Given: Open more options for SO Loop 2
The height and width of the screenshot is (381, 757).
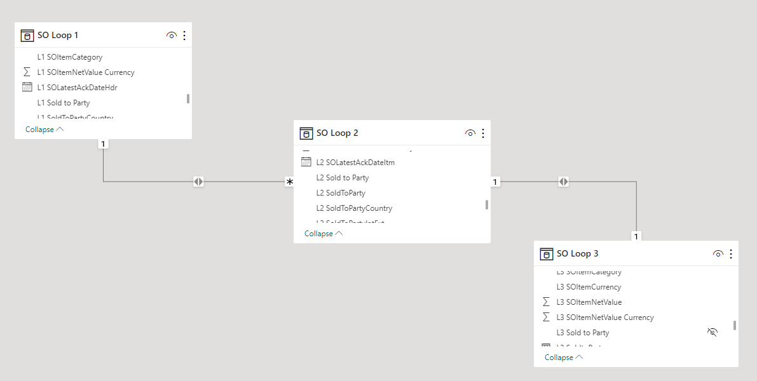Looking at the screenshot, I should click(x=483, y=133).
